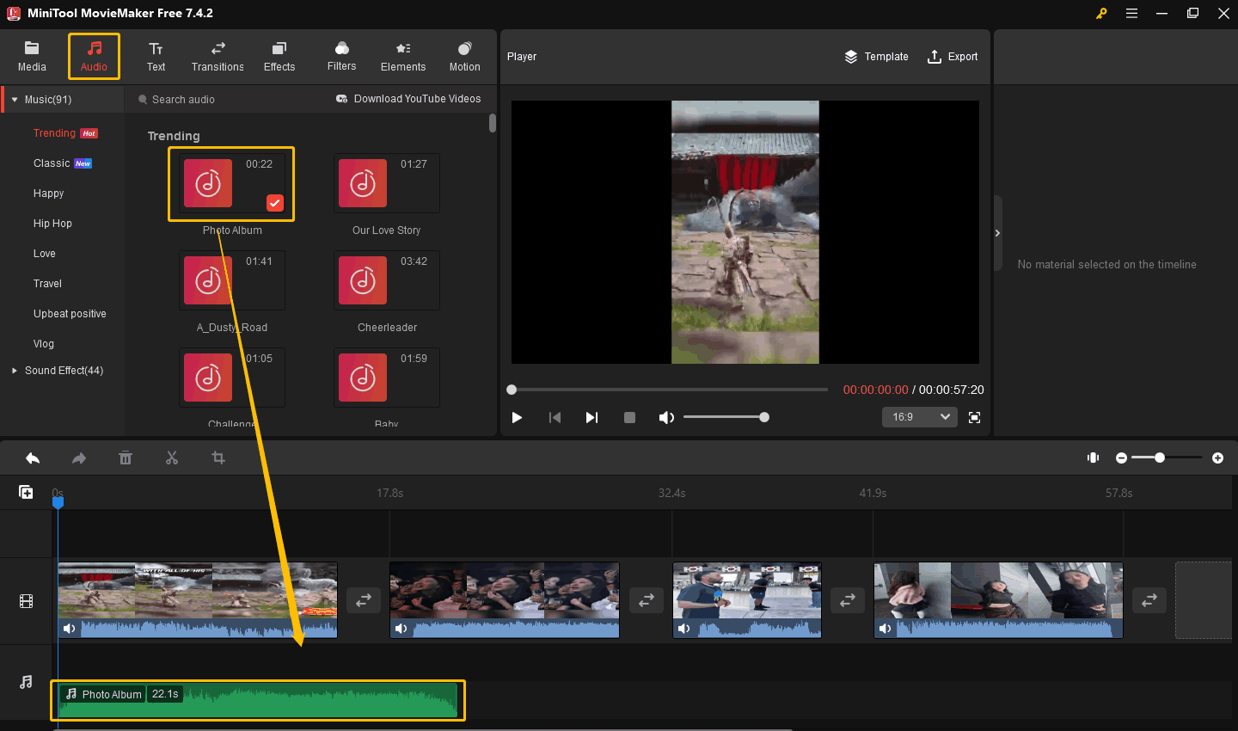Viewport: 1238px width, 731px height.
Task: Click the Export button
Action: 953,57
